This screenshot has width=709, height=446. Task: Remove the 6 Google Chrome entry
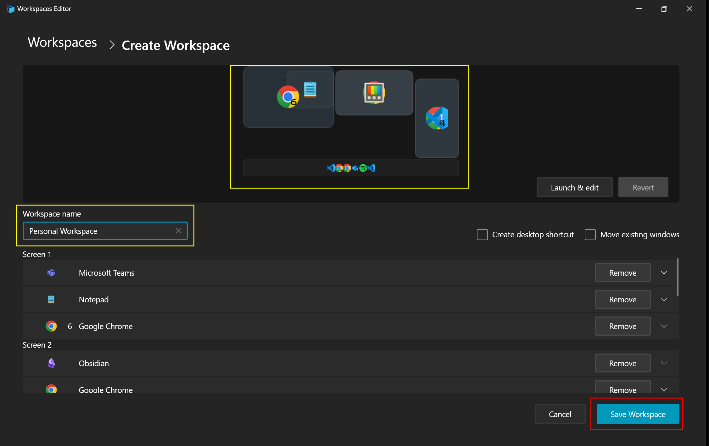coord(623,326)
